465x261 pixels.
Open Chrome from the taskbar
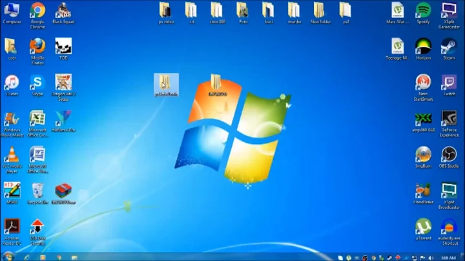point(59,257)
